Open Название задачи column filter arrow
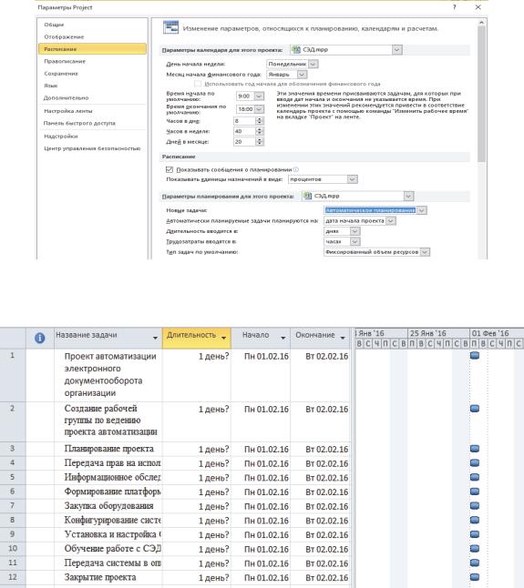 155,338
